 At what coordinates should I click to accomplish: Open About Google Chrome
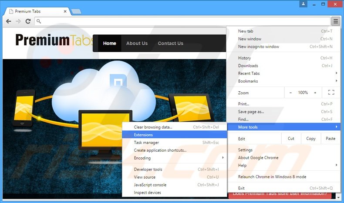point(283,158)
